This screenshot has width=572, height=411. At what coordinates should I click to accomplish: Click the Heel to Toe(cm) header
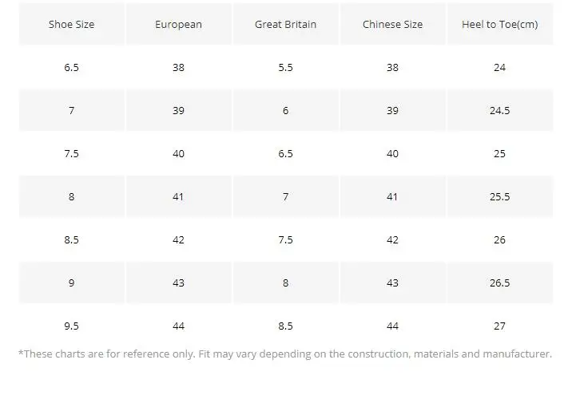click(499, 25)
